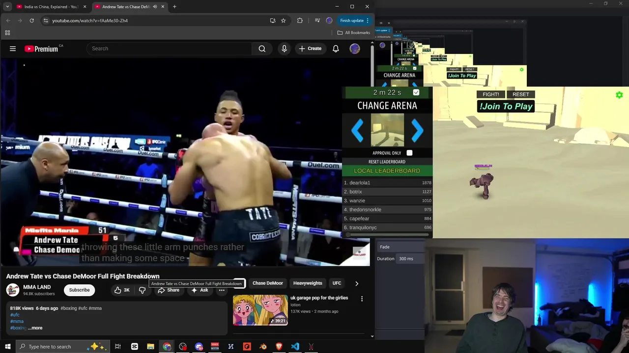The width and height of the screenshot is (629, 353).
Task: Open Chrome menu beside Finish update
Action: click(368, 21)
